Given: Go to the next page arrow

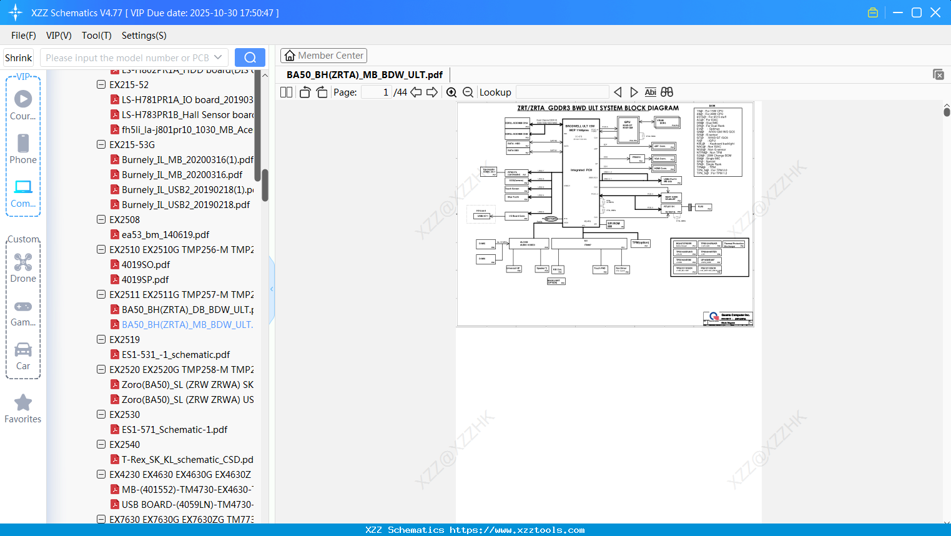Looking at the screenshot, I should [x=431, y=92].
